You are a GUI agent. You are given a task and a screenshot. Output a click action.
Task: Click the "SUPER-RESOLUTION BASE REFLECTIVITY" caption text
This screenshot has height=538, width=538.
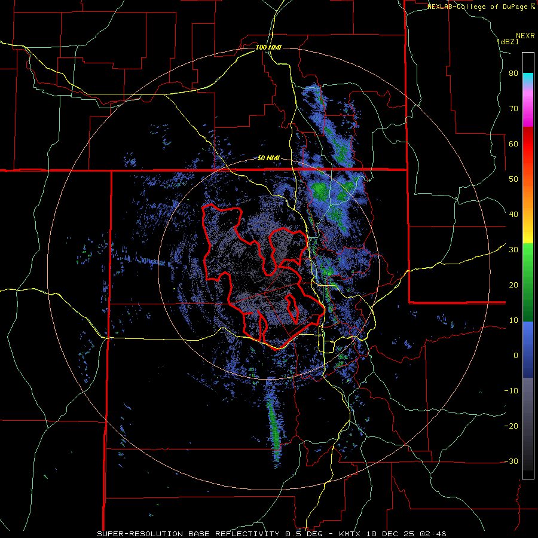click(x=188, y=534)
